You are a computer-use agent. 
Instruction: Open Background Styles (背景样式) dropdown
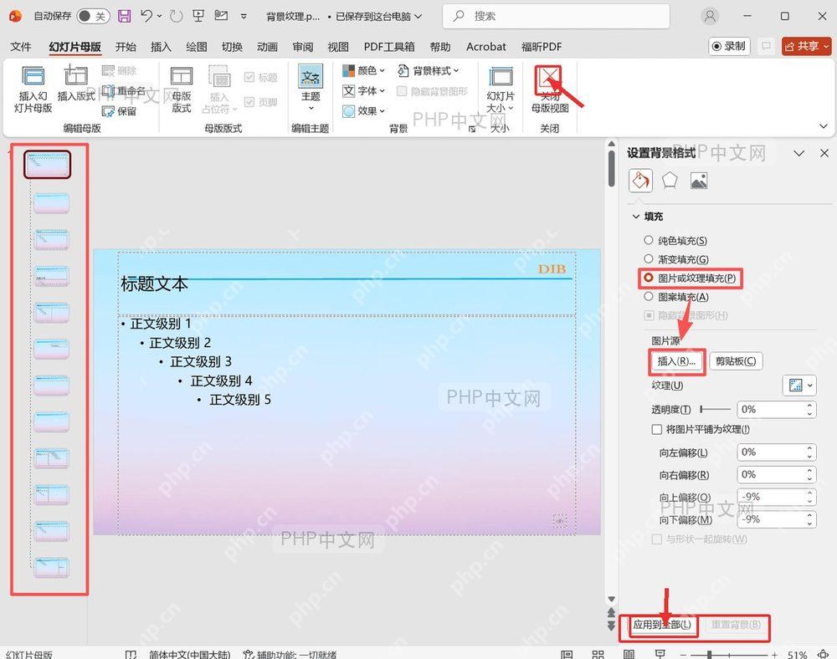pos(428,70)
